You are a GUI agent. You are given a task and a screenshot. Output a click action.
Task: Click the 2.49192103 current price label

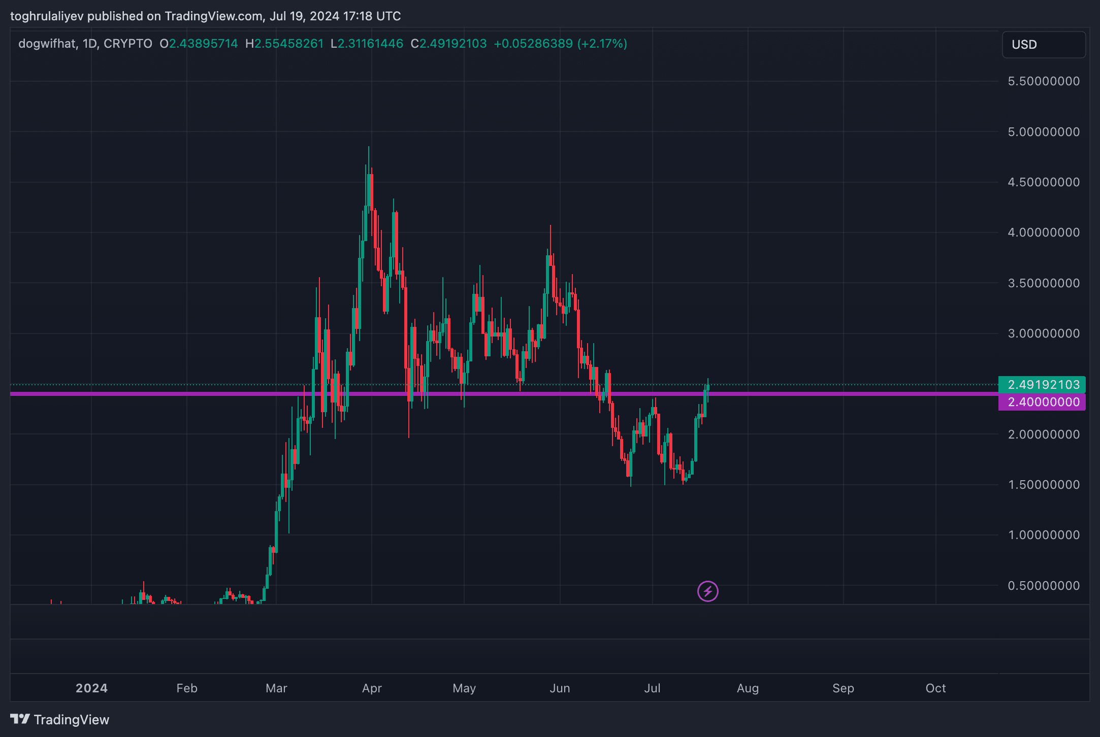pyautogui.click(x=1042, y=385)
